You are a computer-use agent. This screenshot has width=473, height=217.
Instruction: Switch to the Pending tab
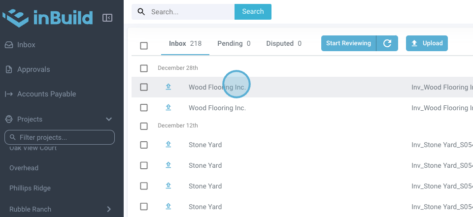pyautogui.click(x=234, y=43)
